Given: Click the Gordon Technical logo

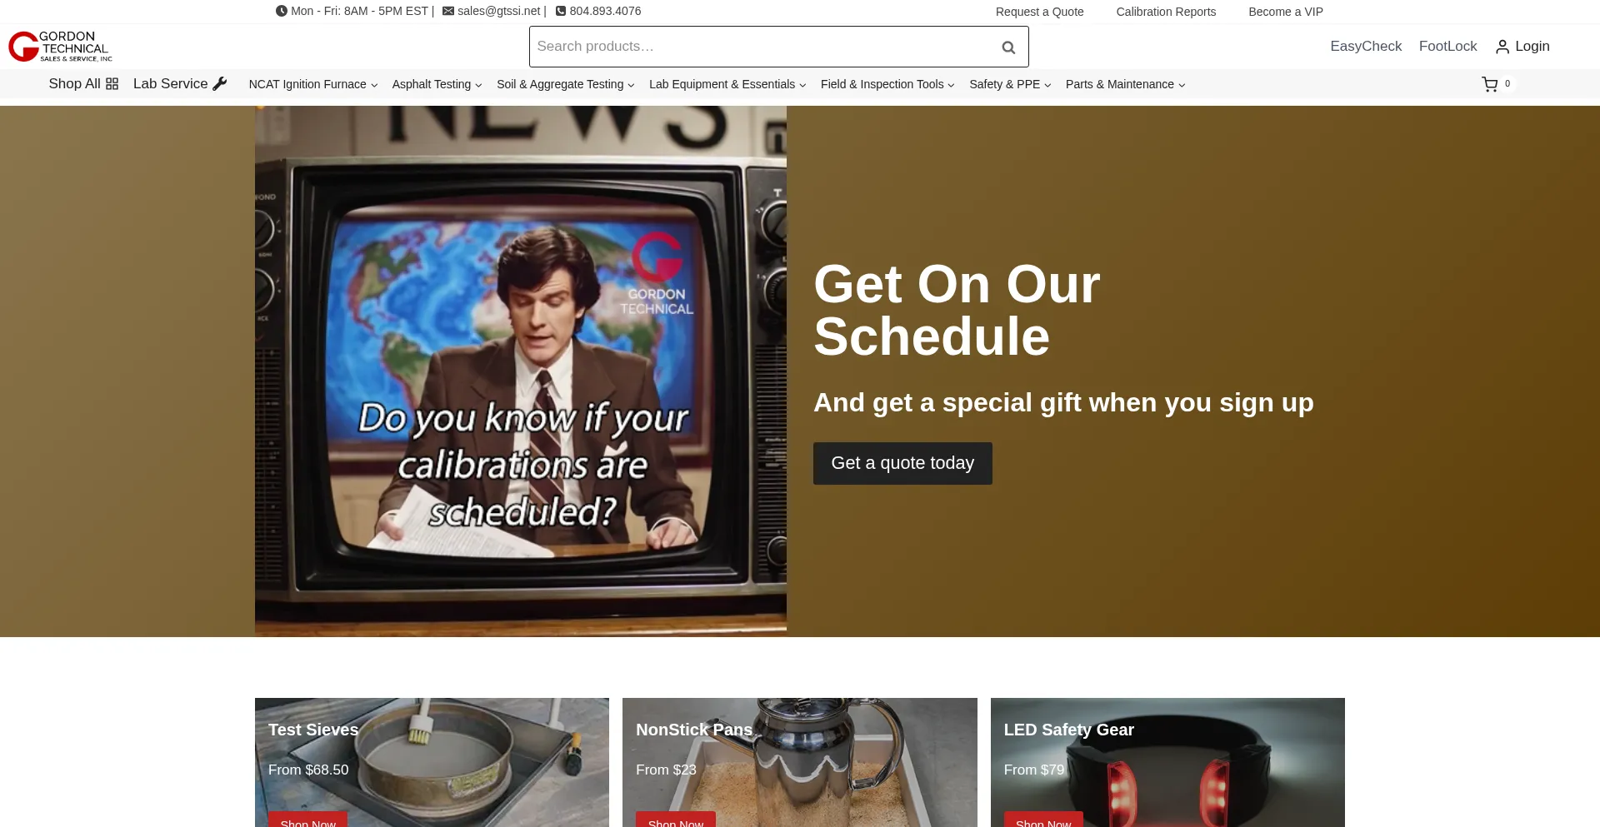Looking at the screenshot, I should [60, 47].
